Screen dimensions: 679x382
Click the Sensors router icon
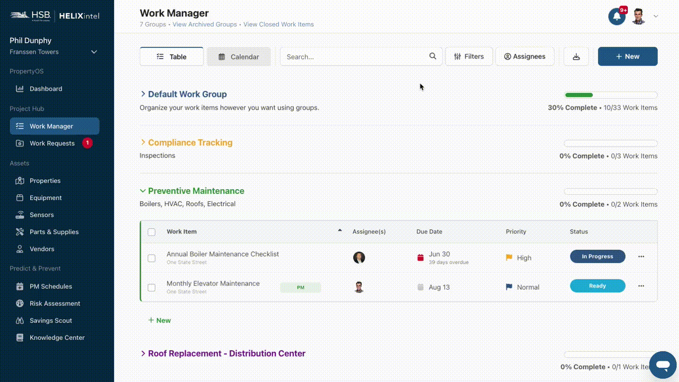click(x=20, y=215)
